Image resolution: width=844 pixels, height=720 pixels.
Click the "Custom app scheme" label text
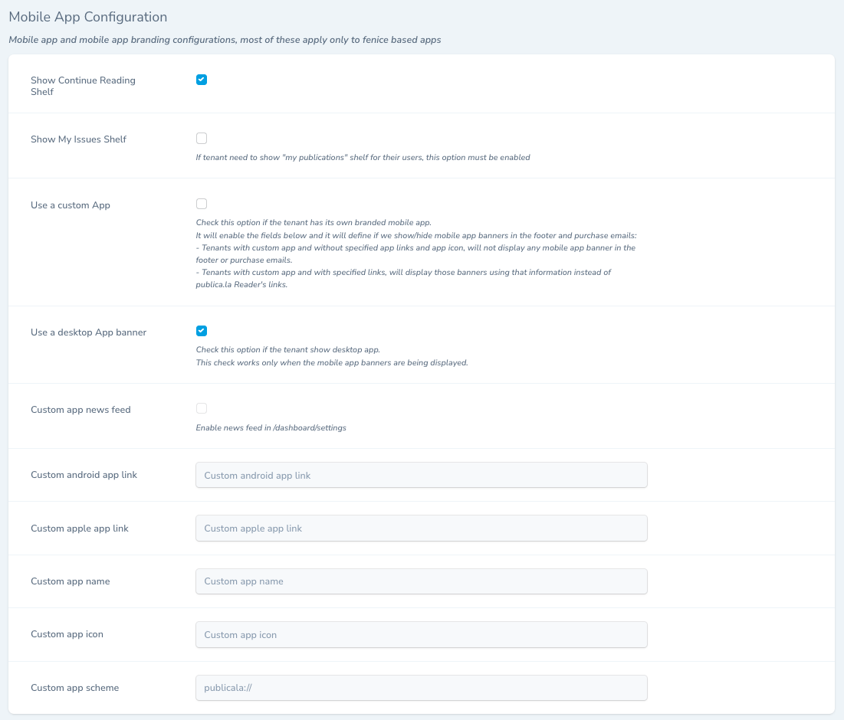pyautogui.click(x=74, y=688)
